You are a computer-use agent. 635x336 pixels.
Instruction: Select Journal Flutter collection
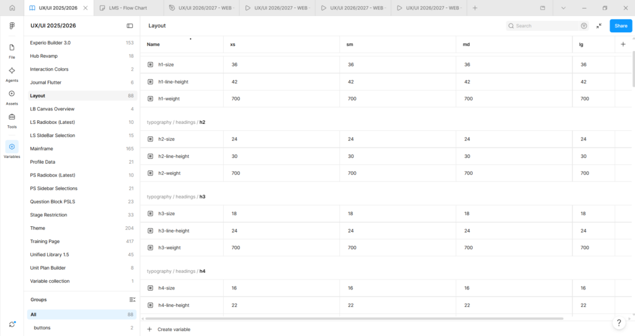(x=82, y=82)
